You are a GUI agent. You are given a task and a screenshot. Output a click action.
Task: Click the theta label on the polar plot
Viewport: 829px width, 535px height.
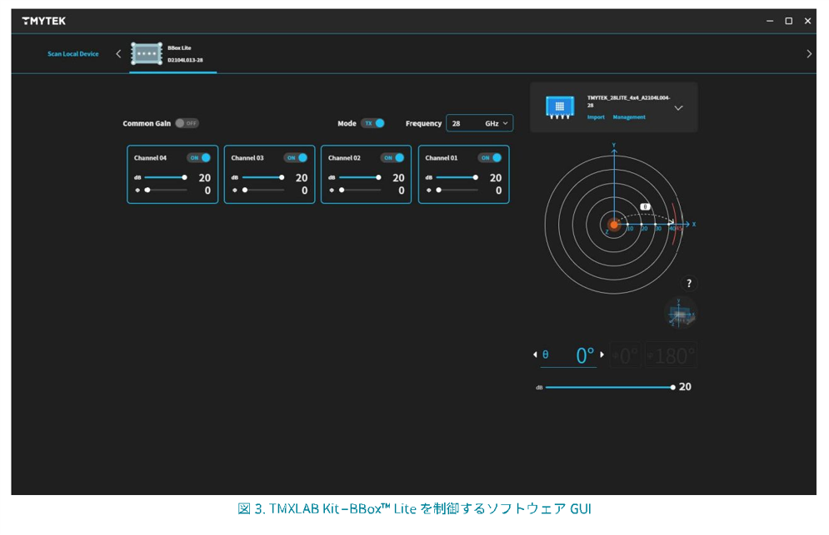tap(645, 206)
